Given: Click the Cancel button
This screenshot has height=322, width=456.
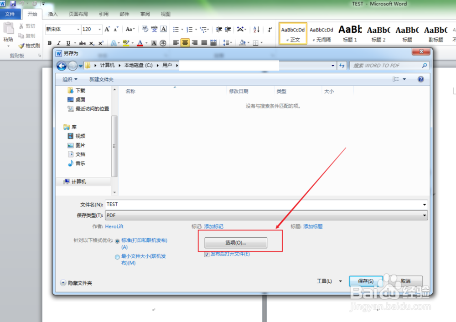Looking at the screenshot, I should click(x=406, y=281).
